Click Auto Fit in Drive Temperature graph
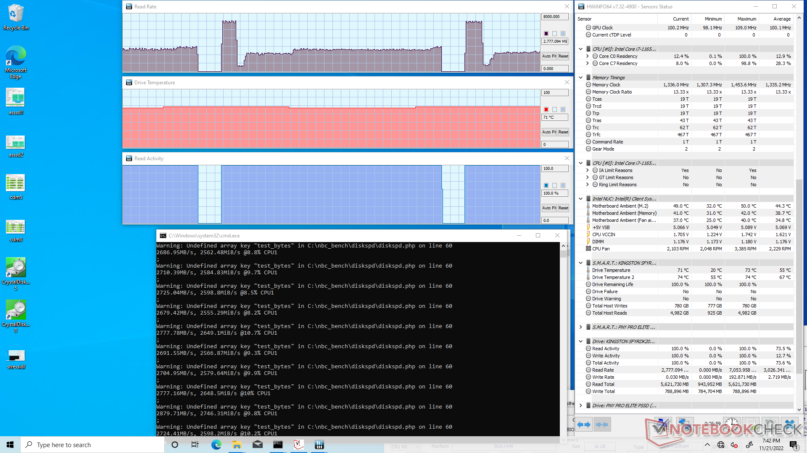This screenshot has height=453, width=807. (549, 132)
